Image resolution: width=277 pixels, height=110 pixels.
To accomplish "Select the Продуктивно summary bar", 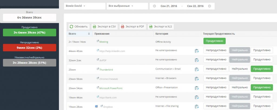I will pyautogui.click(x=29, y=32).
